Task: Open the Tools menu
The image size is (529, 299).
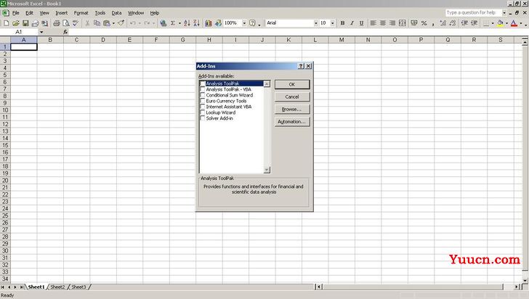Action: [100, 13]
